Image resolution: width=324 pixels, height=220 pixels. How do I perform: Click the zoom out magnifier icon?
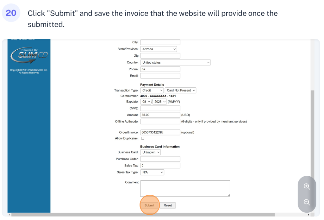307,202
